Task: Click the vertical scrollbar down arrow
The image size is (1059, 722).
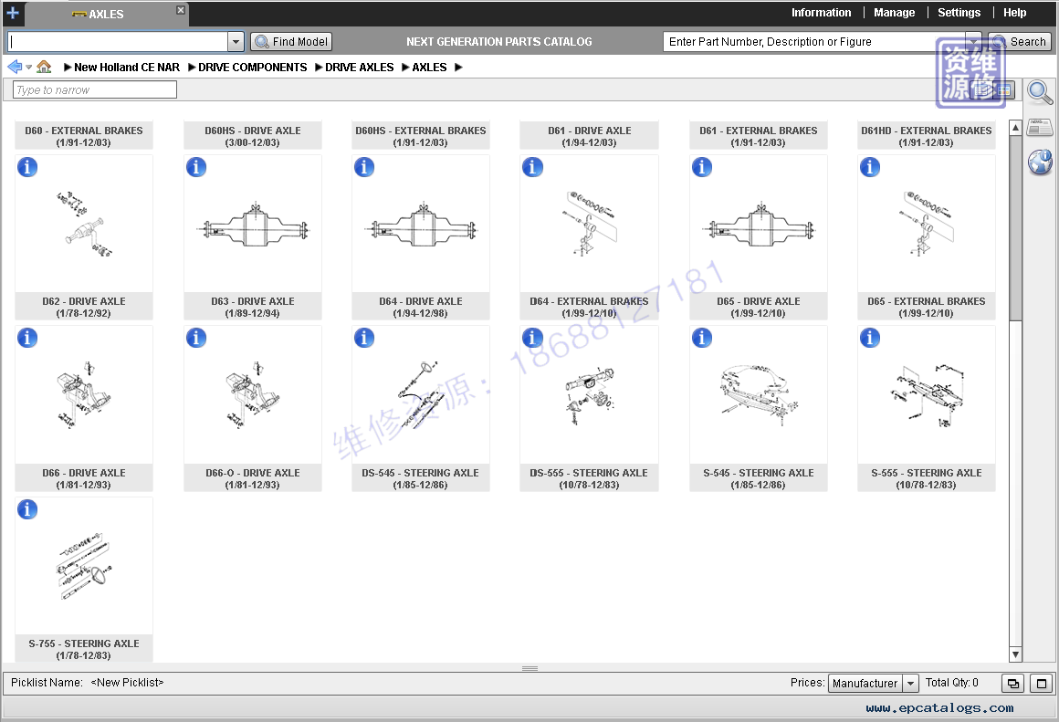Action: pos(1015,654)
